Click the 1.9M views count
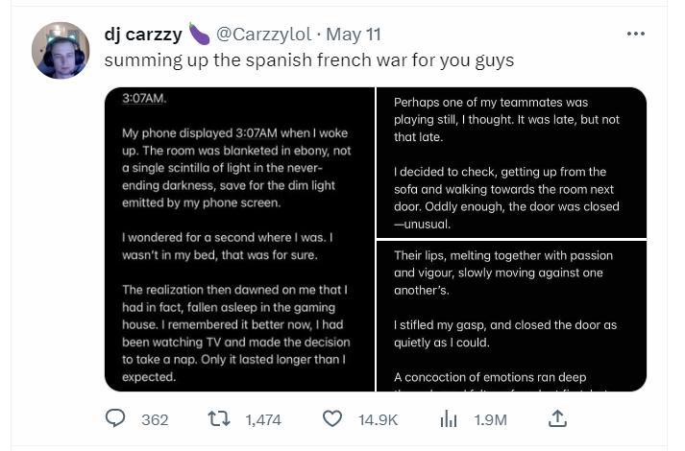The height and width of the screenshot is (451, 685). pyautogui.click(x=491, y=420)
